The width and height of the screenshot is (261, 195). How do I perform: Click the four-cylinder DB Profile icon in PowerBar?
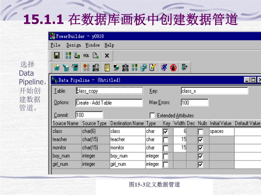pyautogui.click(x=135, y=67)
